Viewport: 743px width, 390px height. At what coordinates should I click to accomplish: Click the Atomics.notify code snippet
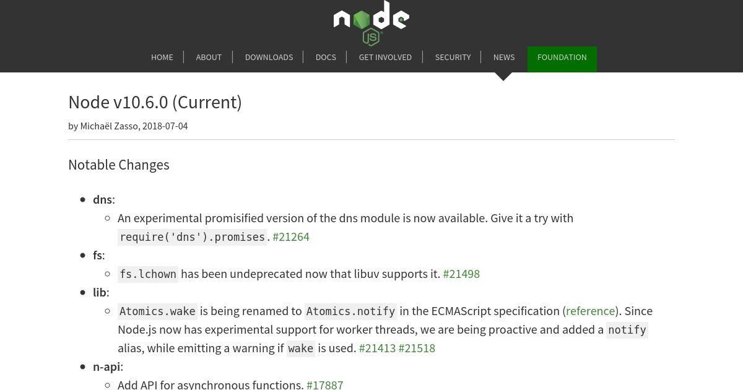(350, 311)
